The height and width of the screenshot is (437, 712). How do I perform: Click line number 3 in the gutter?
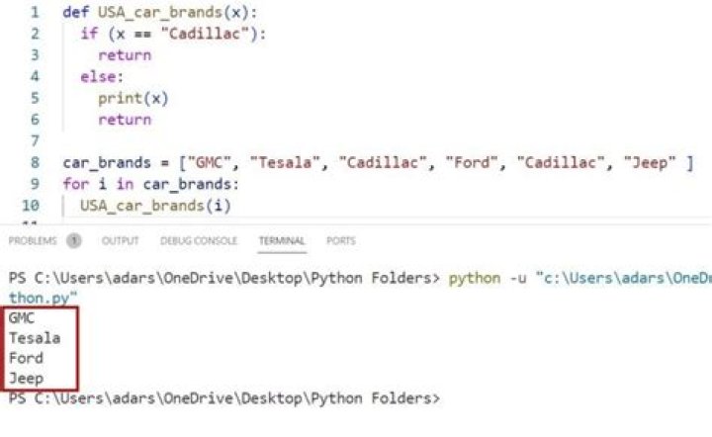click(35, 55)
